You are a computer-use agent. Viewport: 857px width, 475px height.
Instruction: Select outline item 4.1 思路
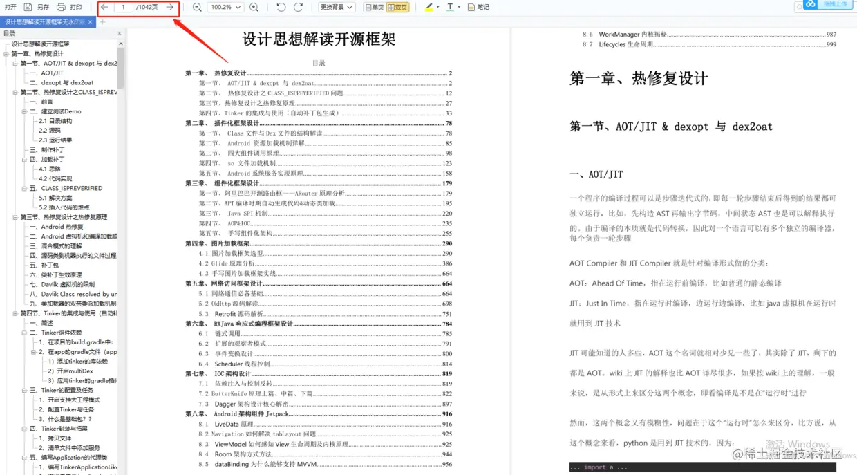[50, 169]
